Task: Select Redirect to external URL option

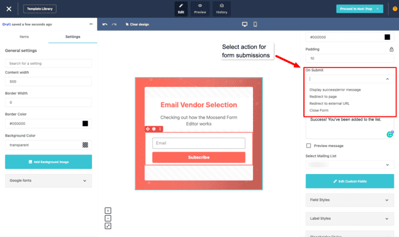Action: [329, 103]
